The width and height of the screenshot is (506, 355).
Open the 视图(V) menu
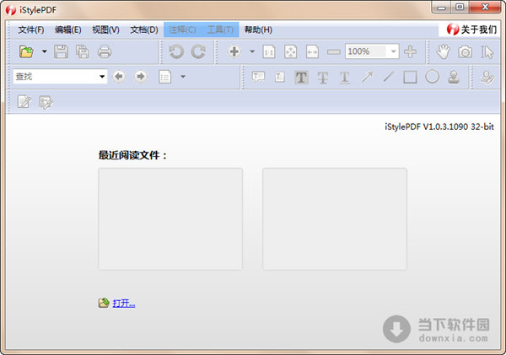tap(106, 30)
